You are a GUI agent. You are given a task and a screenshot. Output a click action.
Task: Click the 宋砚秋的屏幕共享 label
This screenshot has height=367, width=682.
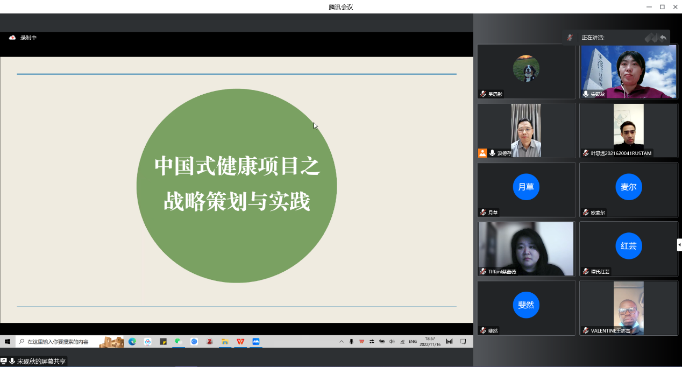[x=41, y=362]
